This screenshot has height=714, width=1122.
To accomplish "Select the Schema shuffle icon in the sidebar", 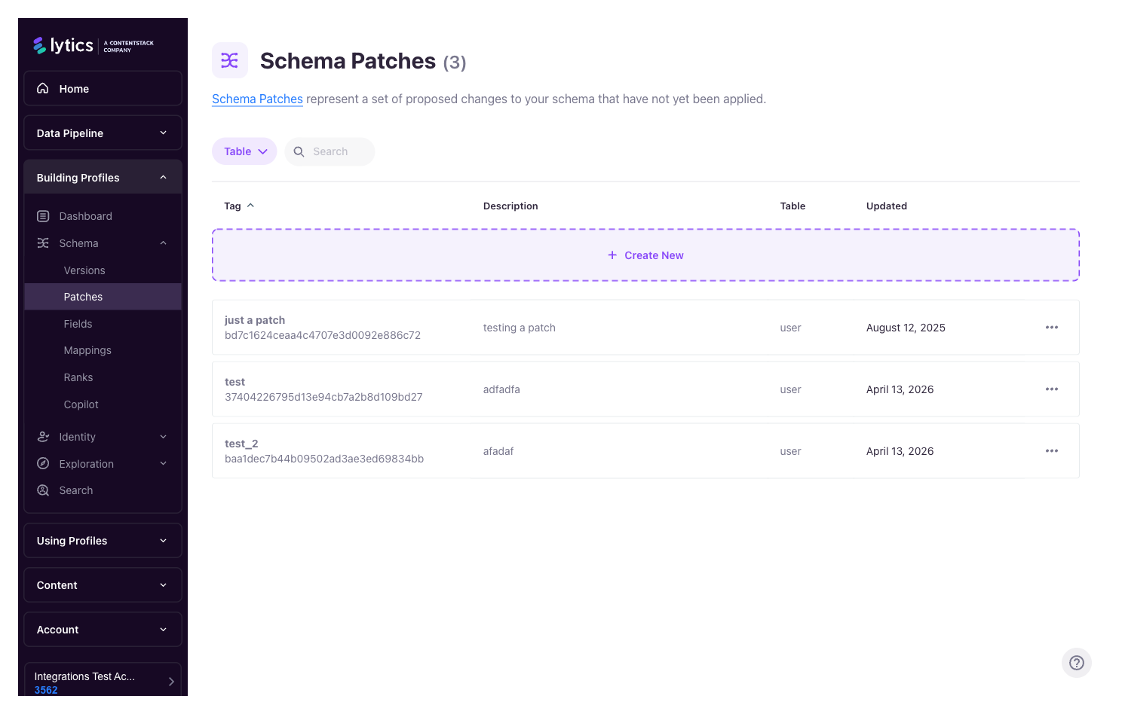I will [x=44, y=243].
